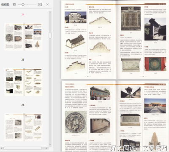
Task: Click the shrink thumbnails icon
Action: click(x=14, y=5)
